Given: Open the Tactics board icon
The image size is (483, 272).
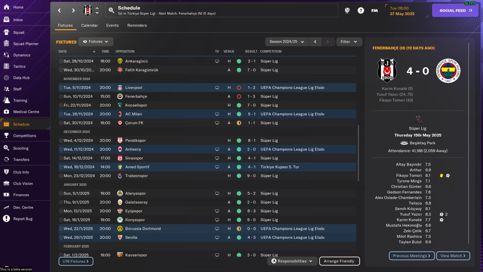Looking at the screenshot, I should pyautogui.click(x=6, y=66).
